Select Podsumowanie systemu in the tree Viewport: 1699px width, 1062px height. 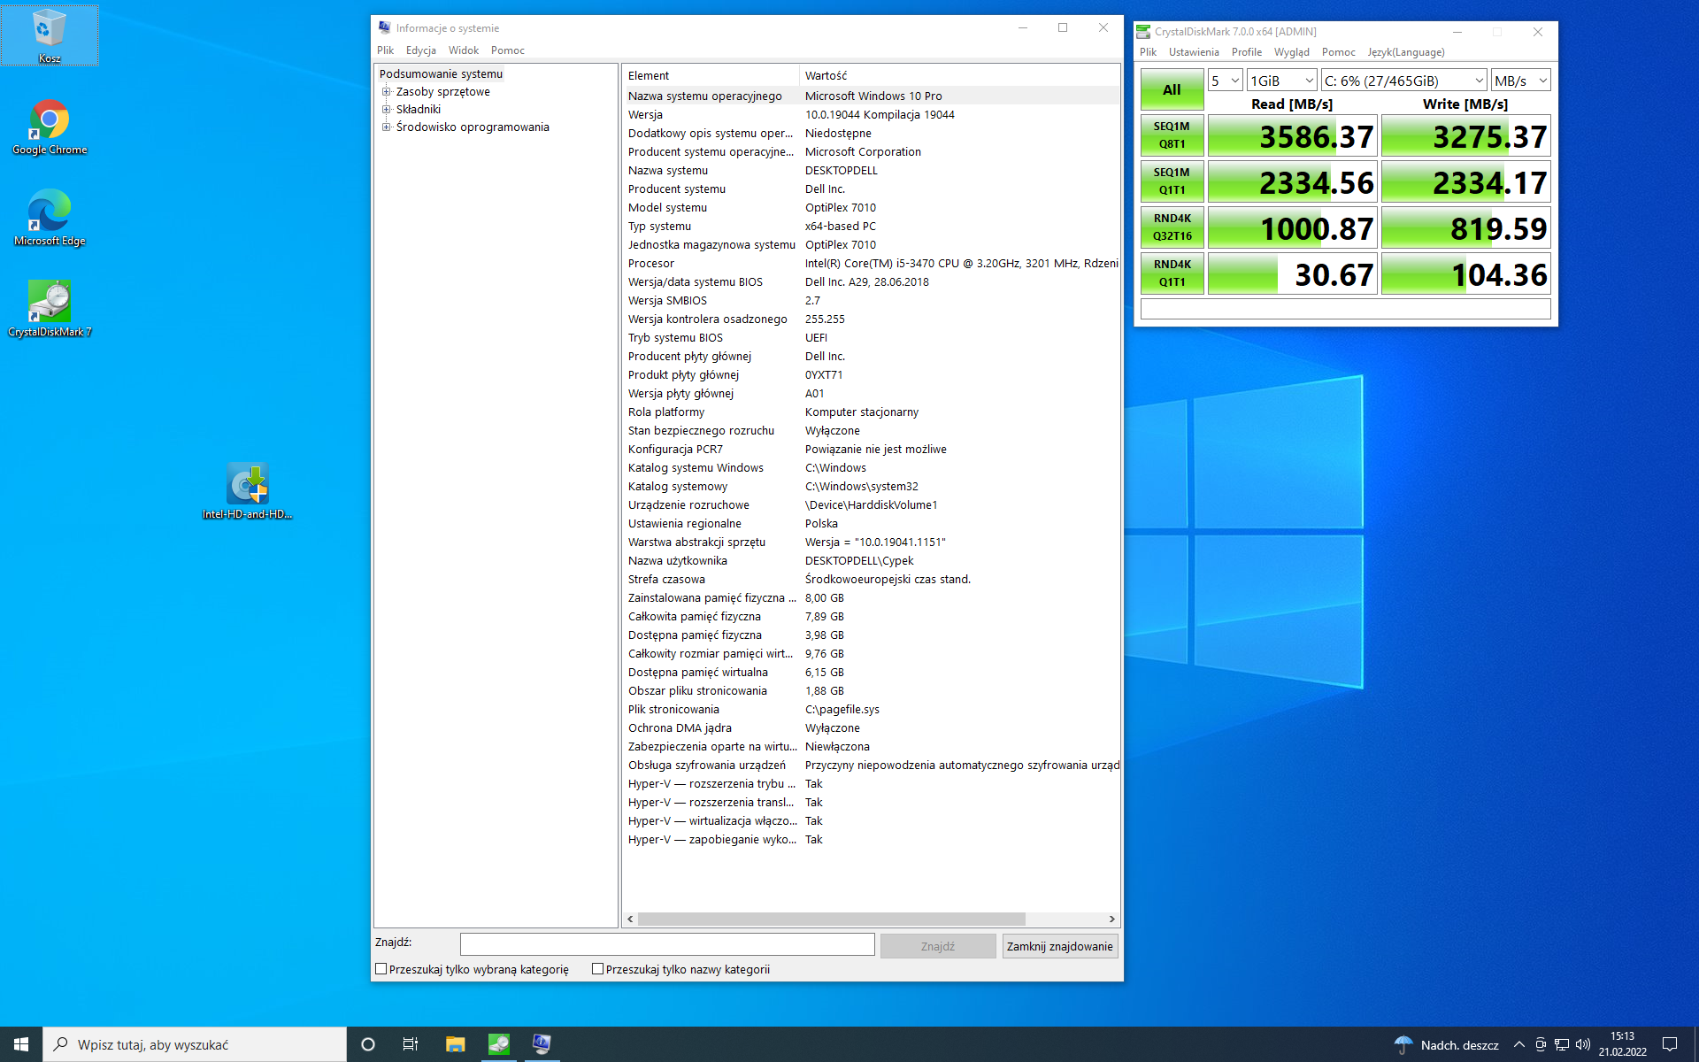click(441, 73)
